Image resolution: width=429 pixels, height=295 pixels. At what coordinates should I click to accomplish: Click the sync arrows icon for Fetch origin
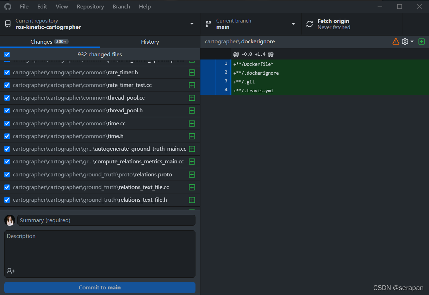310,24
